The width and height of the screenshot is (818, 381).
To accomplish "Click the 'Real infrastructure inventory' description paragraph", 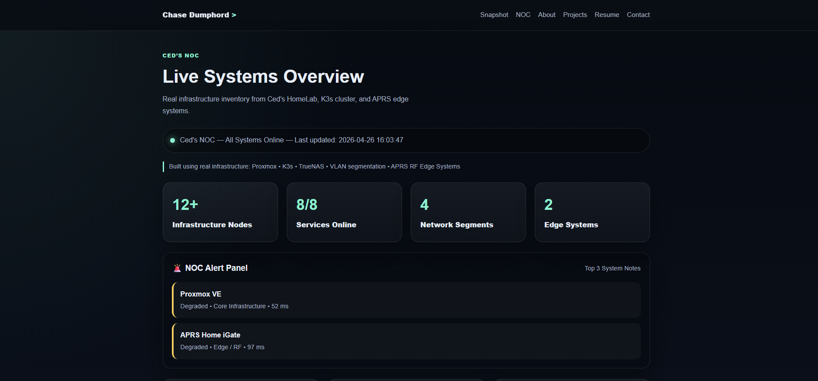I will [285, 105].
